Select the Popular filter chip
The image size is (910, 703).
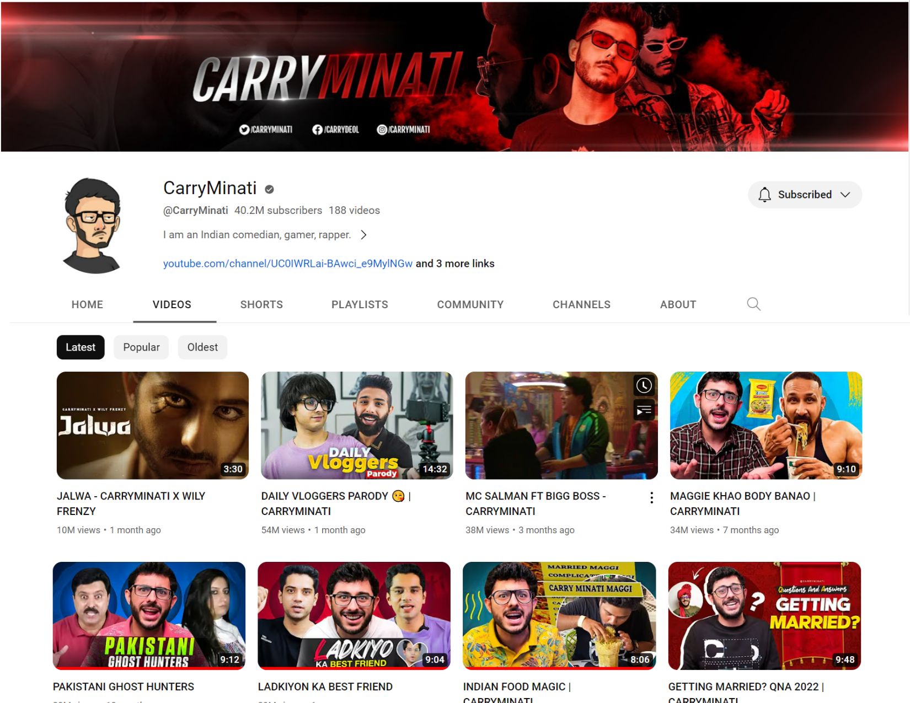click(141, 347)
